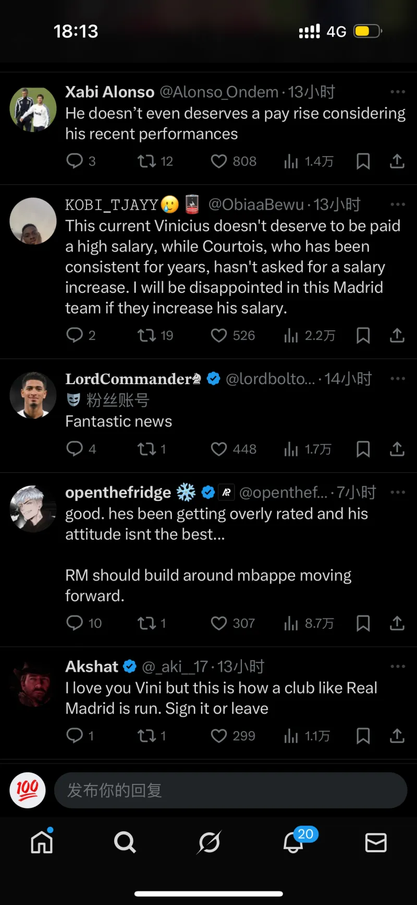The width and height of the screenshot is (417, 905).
Task: Open Notifications tab with 20 badge
Action: (x=293, y=842)
